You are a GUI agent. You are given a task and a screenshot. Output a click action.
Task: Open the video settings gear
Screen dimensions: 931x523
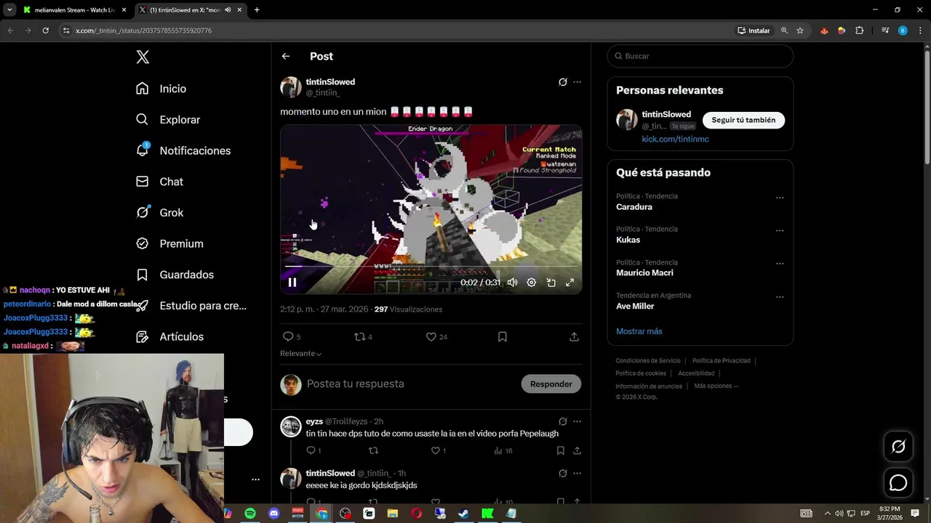tap(532, 283)
